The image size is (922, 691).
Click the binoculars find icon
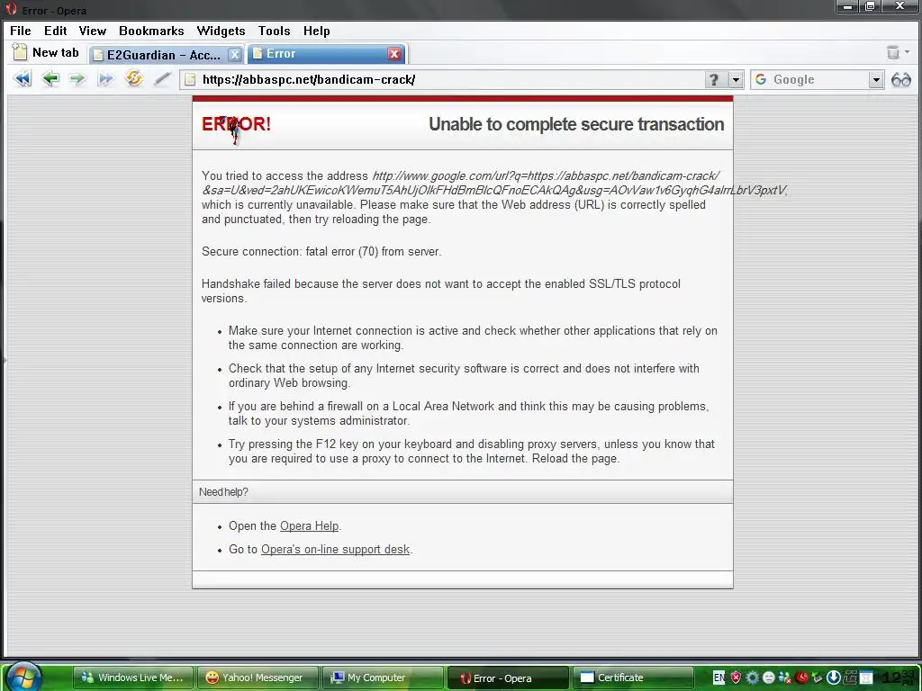[900, 79]
